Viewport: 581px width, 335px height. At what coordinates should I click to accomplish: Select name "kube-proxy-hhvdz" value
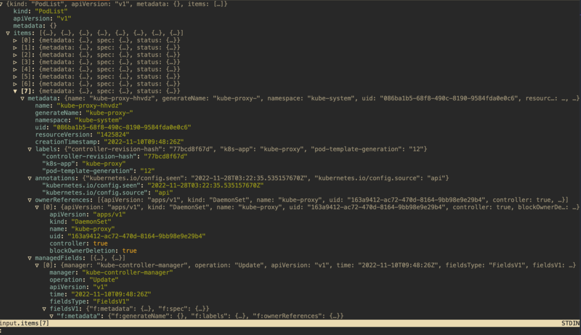89,105
